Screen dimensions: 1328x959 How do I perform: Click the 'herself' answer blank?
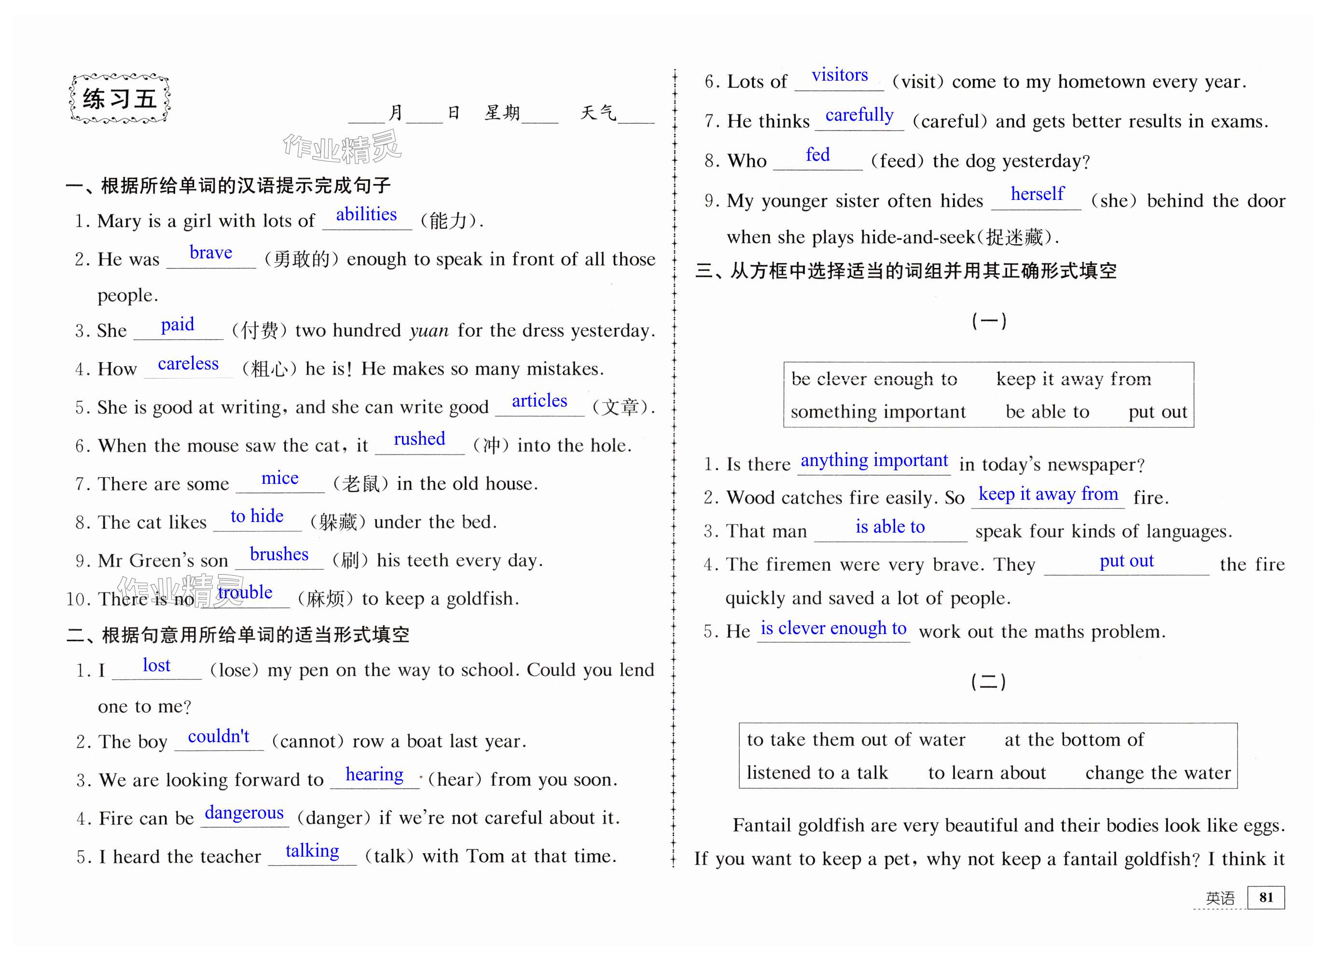[1037, 194]
